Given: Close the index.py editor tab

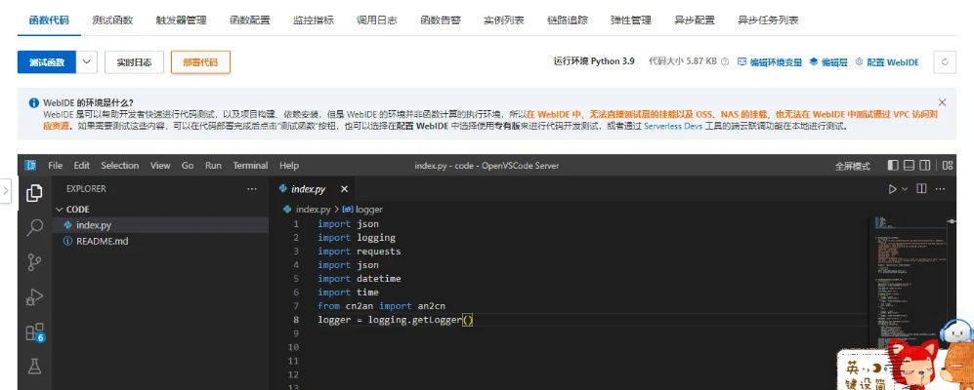Looking at the screenshot, I should point(344,189).
